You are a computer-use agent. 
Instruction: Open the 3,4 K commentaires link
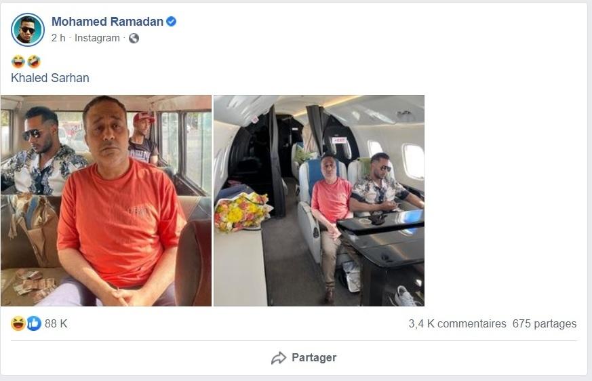[457, 323]
